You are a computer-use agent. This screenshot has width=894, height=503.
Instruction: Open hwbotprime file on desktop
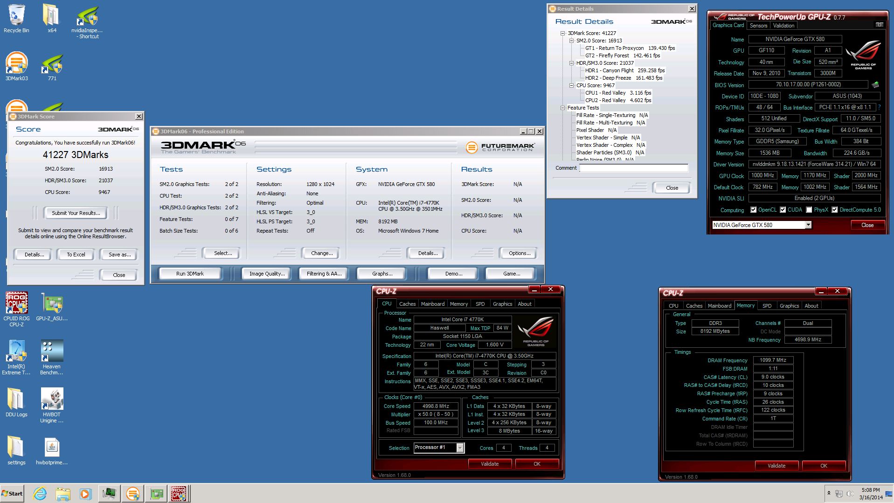pyautogui.click(x=52, y=450)
